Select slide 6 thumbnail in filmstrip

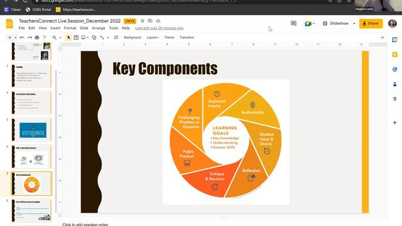pyautogui.click(x=31, y=156)
